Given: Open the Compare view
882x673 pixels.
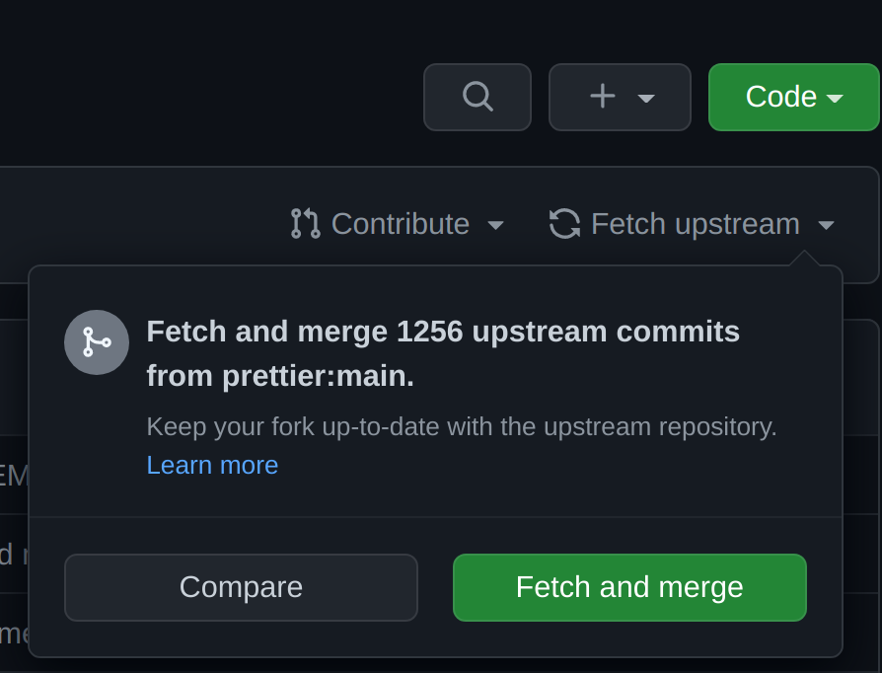Looking at the screenshot, I should point(241,587).
